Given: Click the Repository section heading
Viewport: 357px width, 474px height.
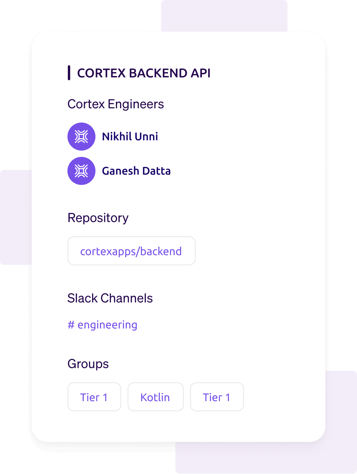Looking at the screenshot, I should [x=98, y=218].
